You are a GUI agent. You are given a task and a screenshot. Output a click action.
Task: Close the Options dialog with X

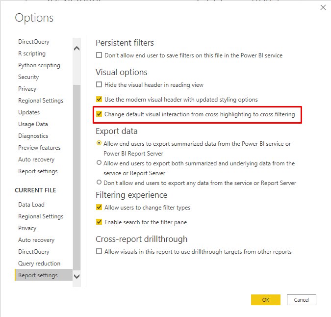pos(323,7)
